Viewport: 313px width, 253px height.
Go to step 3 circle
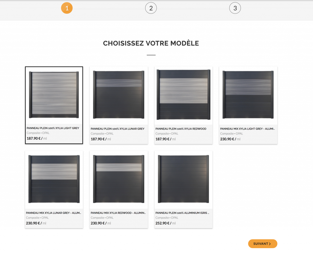(x=235, y=8)
